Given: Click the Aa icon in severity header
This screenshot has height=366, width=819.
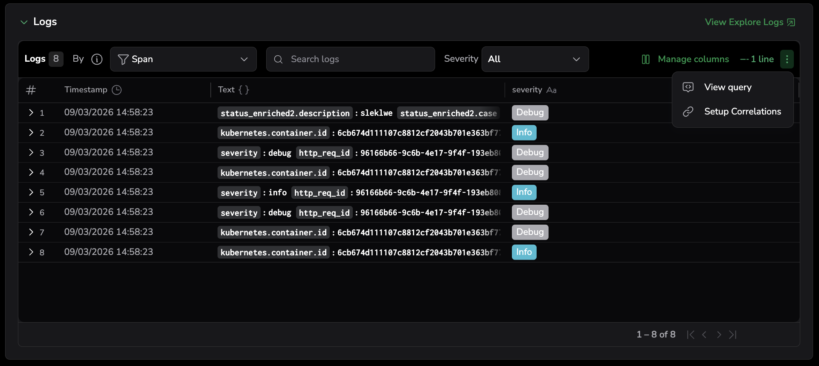Looking at the screenshot, I should (x=552, y=90).
